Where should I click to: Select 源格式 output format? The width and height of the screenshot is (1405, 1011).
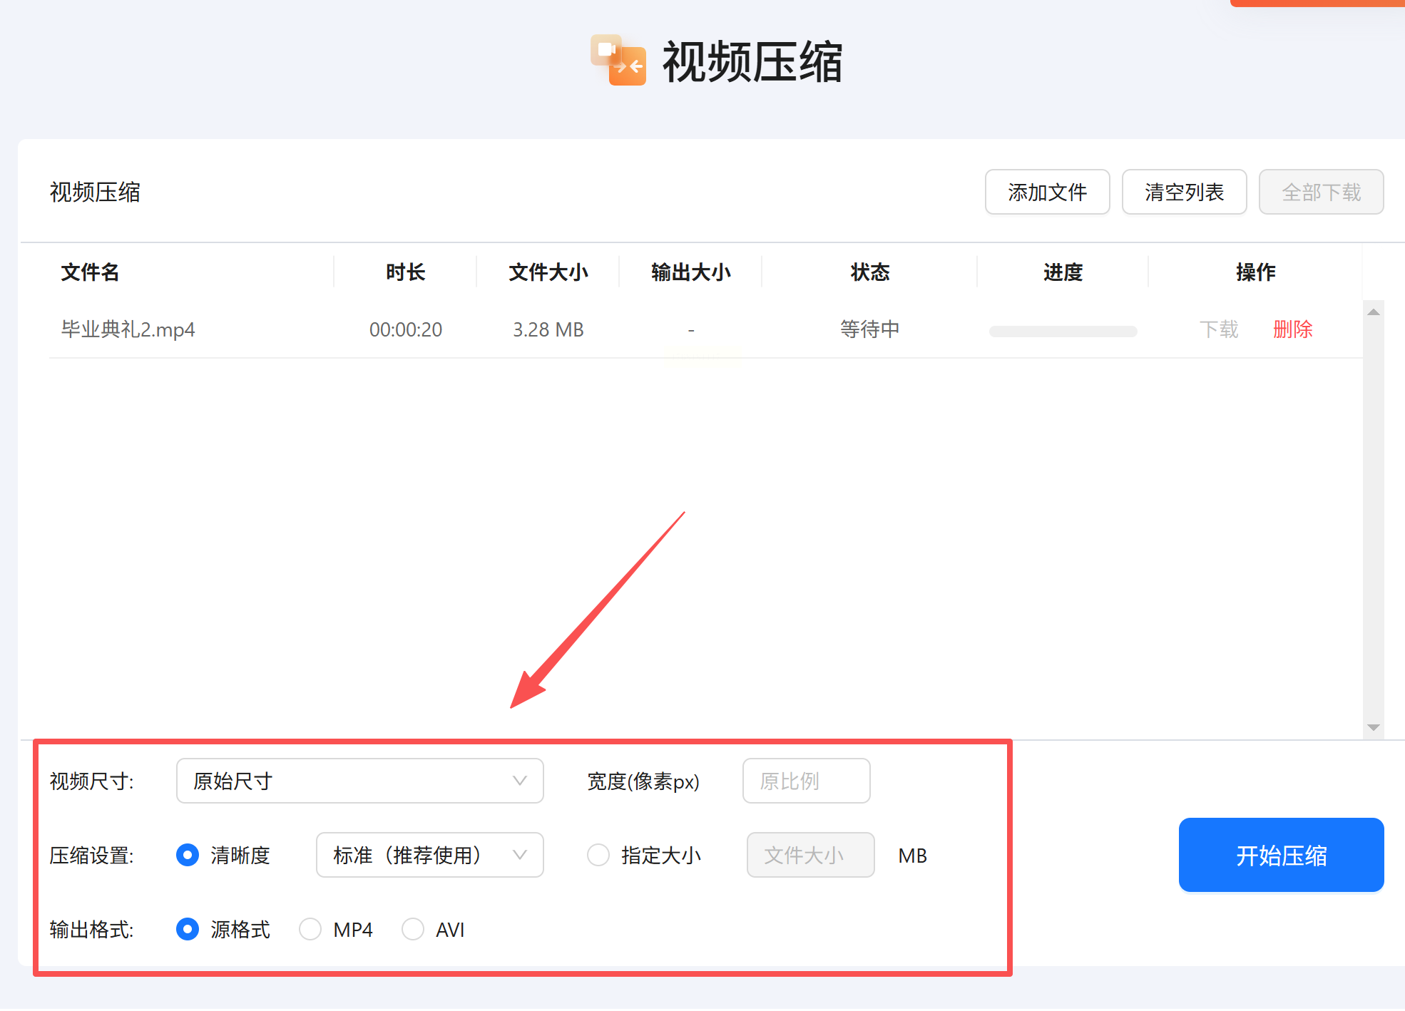[x=188, y=929]
